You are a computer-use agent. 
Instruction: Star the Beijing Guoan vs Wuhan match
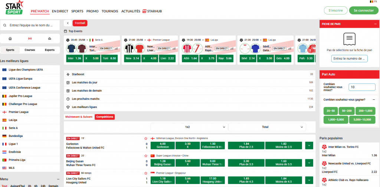146,156
